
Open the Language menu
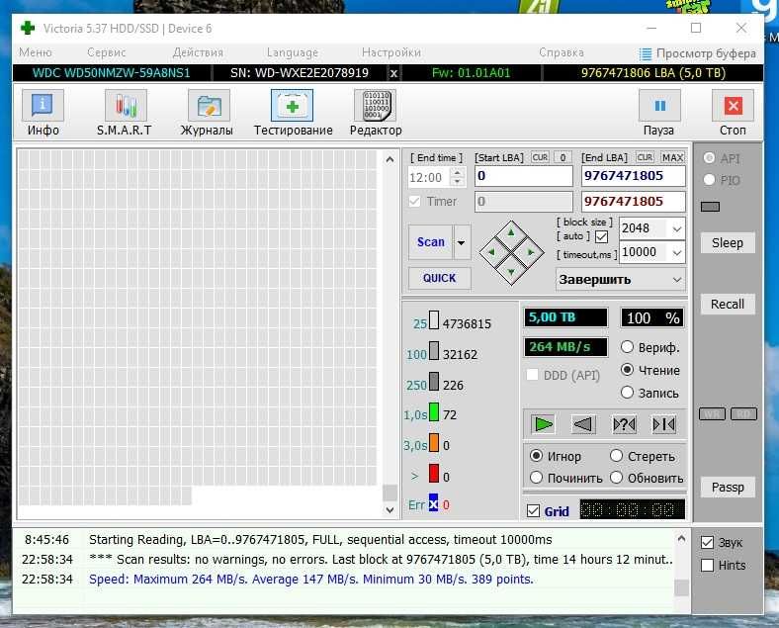coord(293,52)
